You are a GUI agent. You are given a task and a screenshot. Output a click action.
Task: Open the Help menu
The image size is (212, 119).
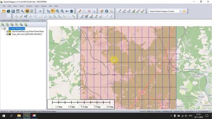tap(56, 6)
